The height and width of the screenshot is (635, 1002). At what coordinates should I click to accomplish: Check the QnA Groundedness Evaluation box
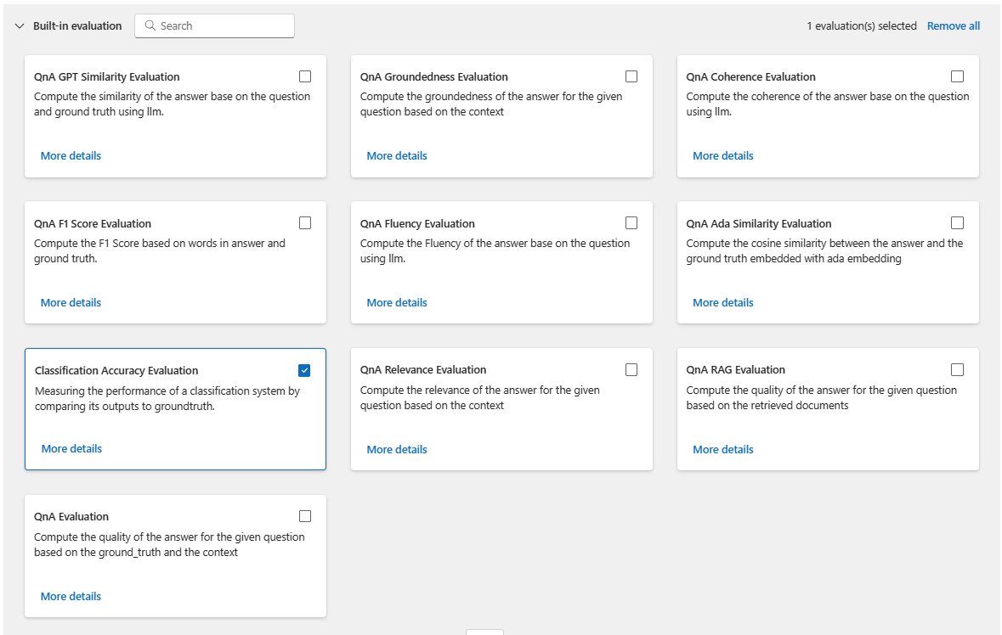coord(631,76)
